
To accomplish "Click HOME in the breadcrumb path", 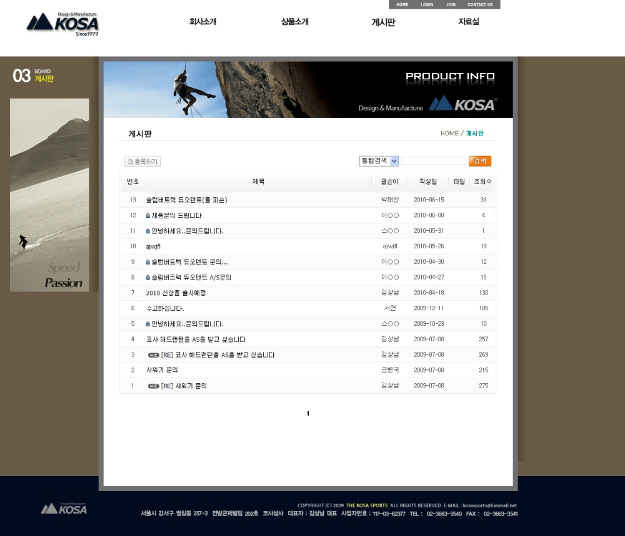I will [x=449, y=134].
